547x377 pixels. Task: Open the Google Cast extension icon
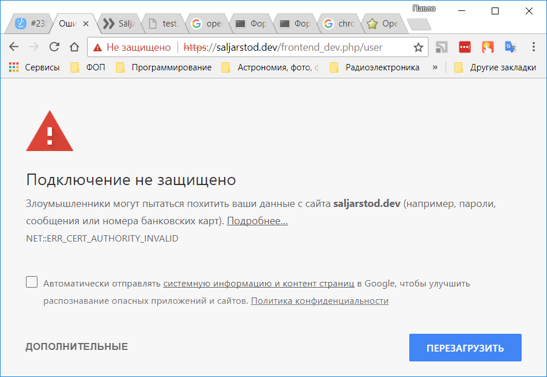pyautogui.click(x=442, y=47)
